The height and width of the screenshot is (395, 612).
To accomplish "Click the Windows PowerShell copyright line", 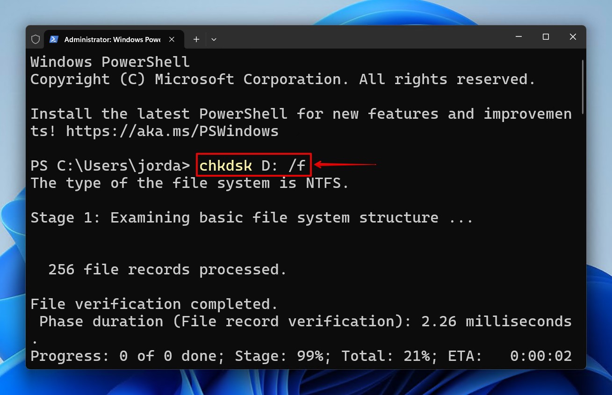I will point(282,79).
